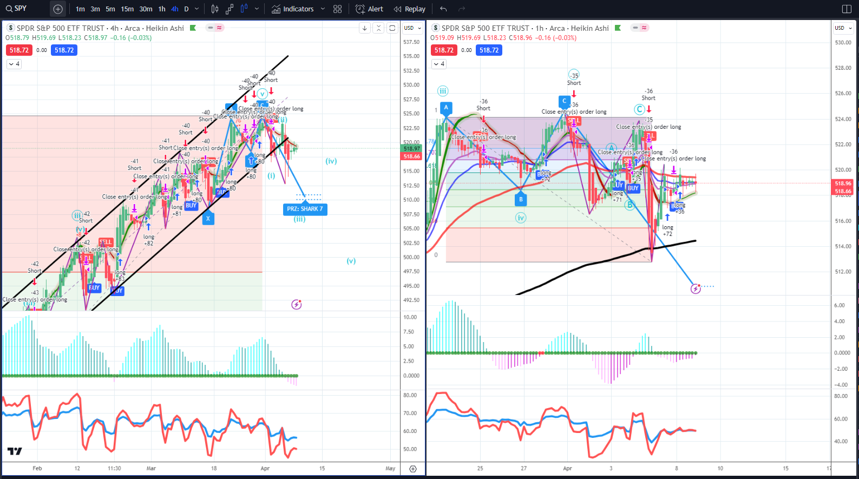The width and height of the screenshot is (859, 479).
Task: Click the (v) wave label on left chart
Action: tap(351, 261)
